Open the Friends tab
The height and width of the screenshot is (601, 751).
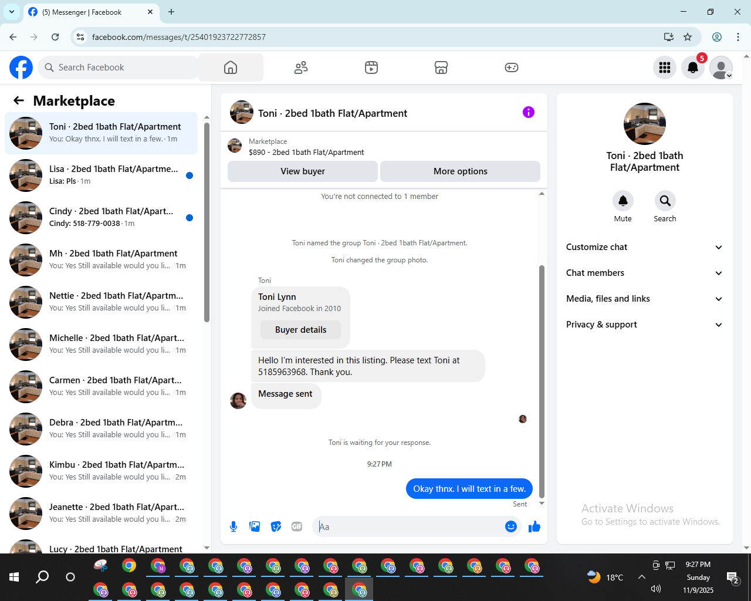click(x=301, y=67)
